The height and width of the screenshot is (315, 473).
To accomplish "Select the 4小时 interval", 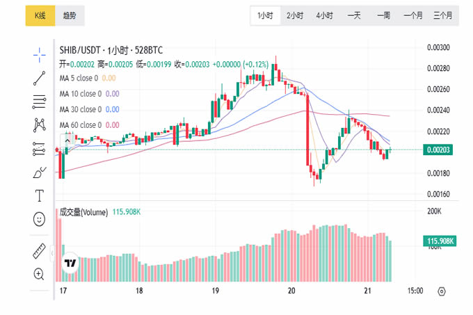I will click(x=324, y=16).
